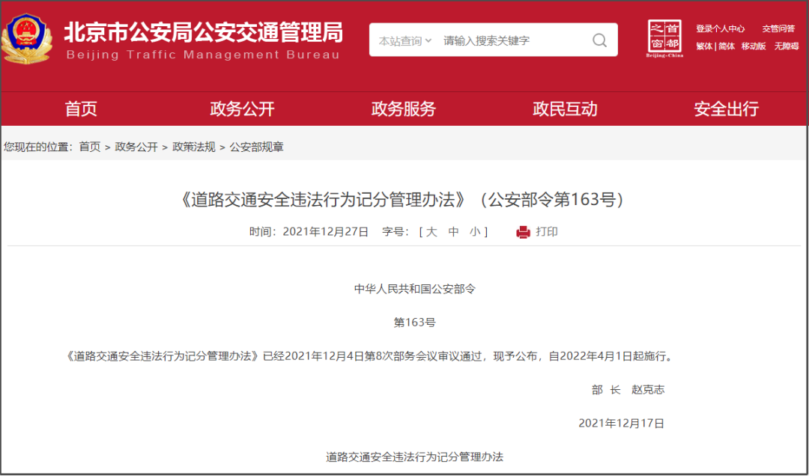This screenshot has width=809, height=476.
Task: Open the 无障碍 accessibility mode
Action: 787,46
